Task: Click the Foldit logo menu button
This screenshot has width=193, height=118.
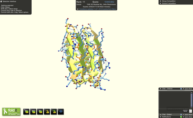Action: coord(11,112)
